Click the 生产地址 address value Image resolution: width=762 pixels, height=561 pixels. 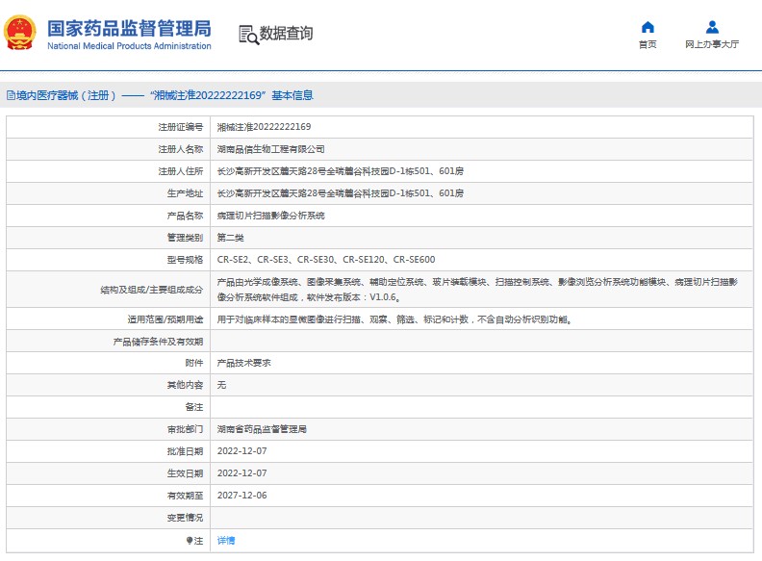tap(341, 193)
